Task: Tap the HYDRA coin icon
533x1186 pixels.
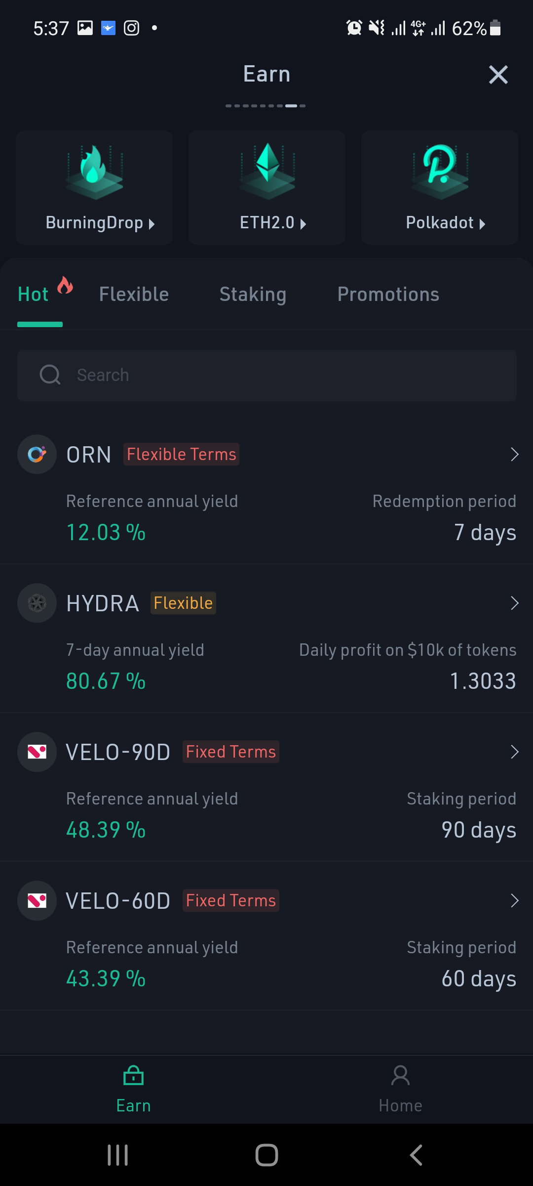Action: (x=37, y=603)
